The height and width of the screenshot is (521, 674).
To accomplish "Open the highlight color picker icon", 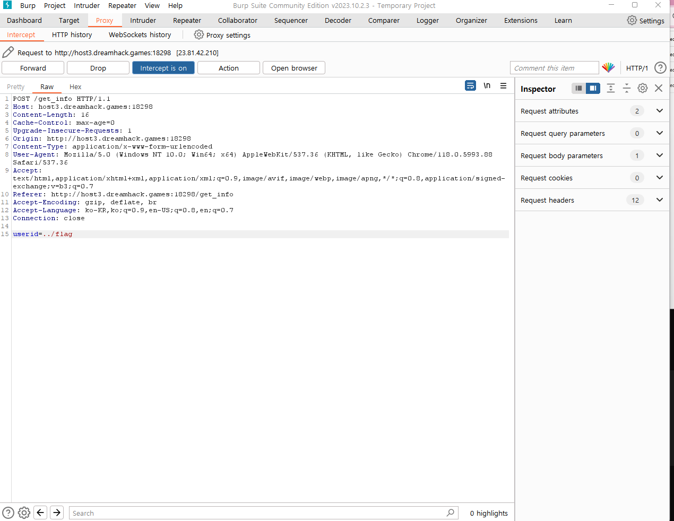I will tap(608, 67).
